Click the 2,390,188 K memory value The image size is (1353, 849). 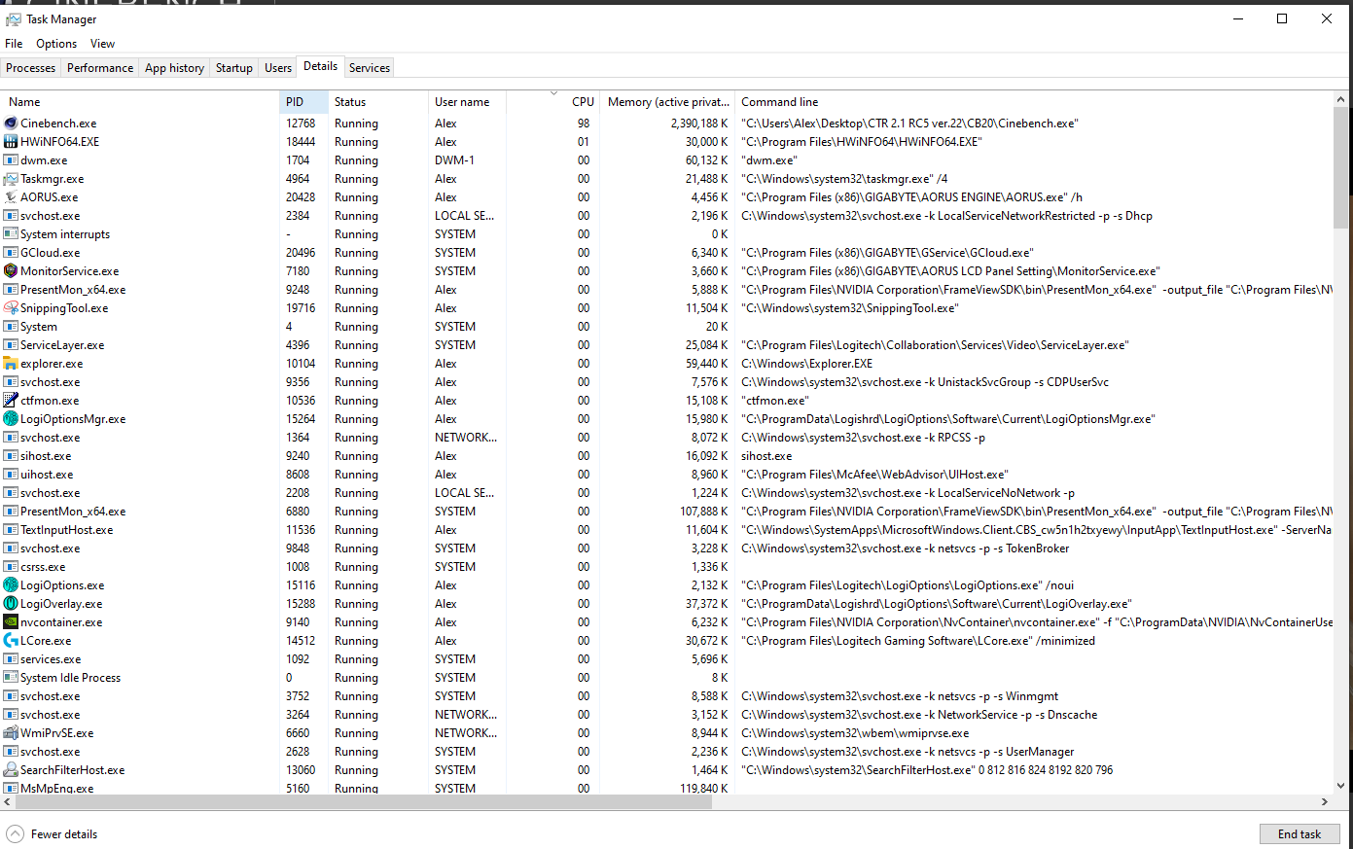699,124
